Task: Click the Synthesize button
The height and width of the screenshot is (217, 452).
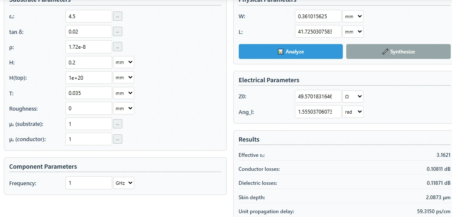Action: point(398,52)
